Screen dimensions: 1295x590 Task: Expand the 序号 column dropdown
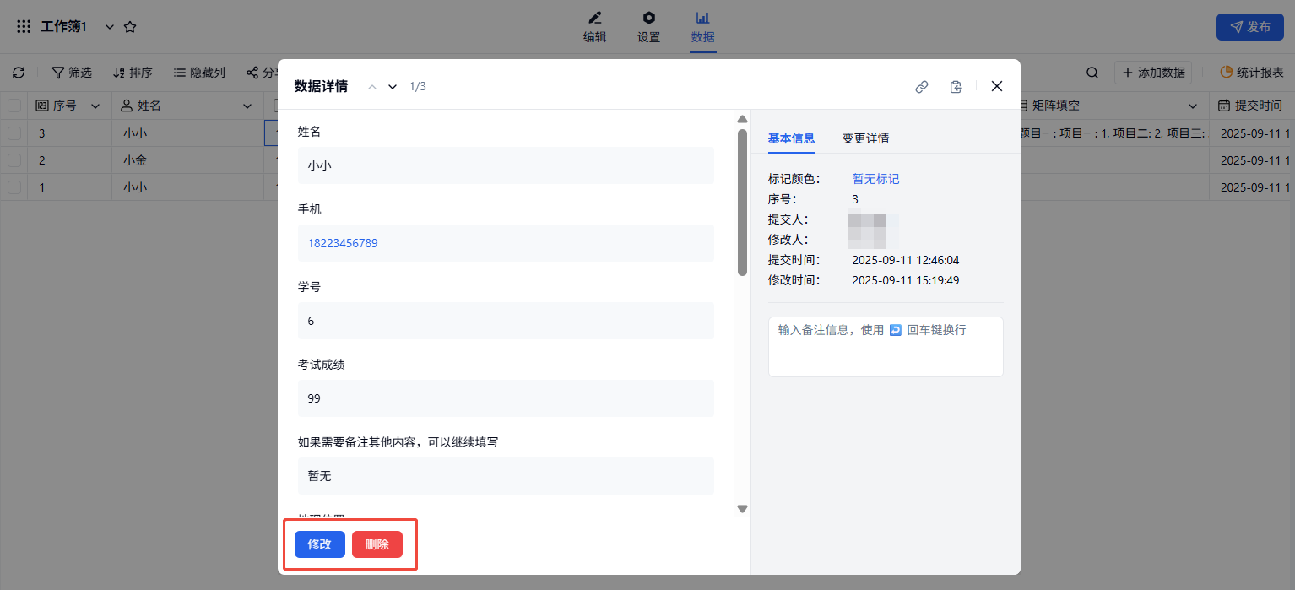pyautogui.click(x=95, y=106)
